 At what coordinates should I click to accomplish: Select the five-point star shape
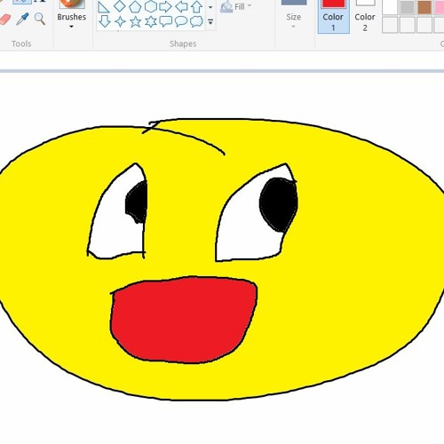pos(135,21)
